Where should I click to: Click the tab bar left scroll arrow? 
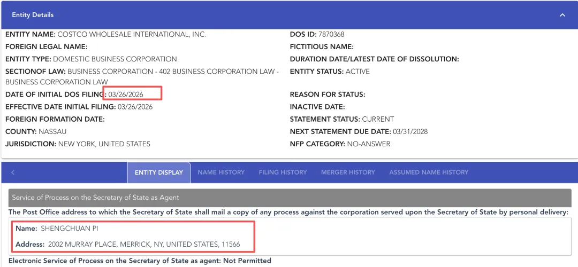13,172
